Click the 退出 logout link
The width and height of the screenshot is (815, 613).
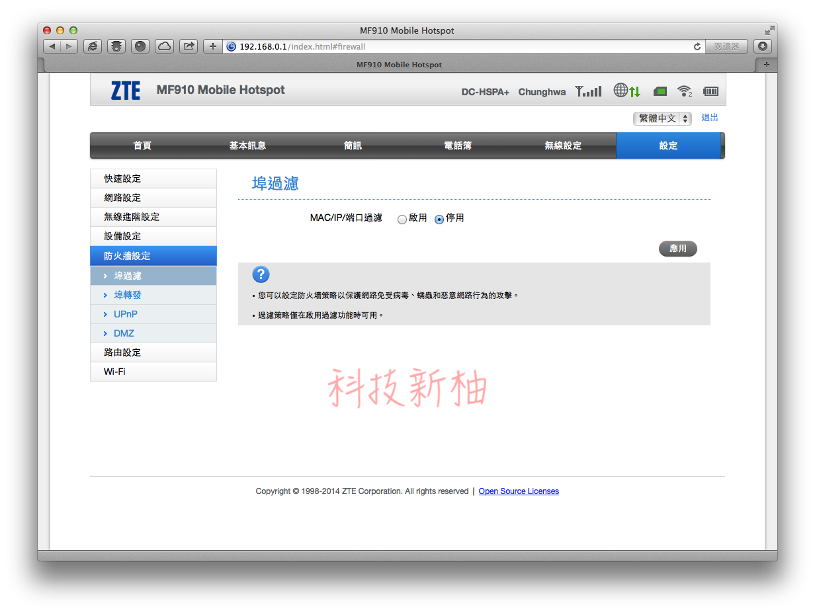pos(710,118)
